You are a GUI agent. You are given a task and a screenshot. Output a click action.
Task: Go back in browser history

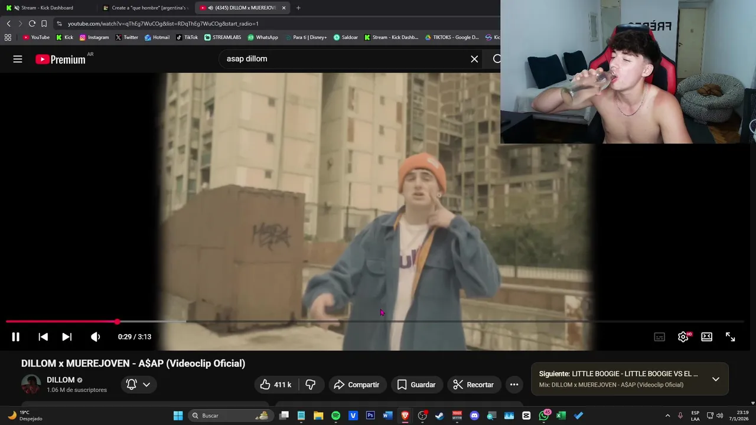8,24
